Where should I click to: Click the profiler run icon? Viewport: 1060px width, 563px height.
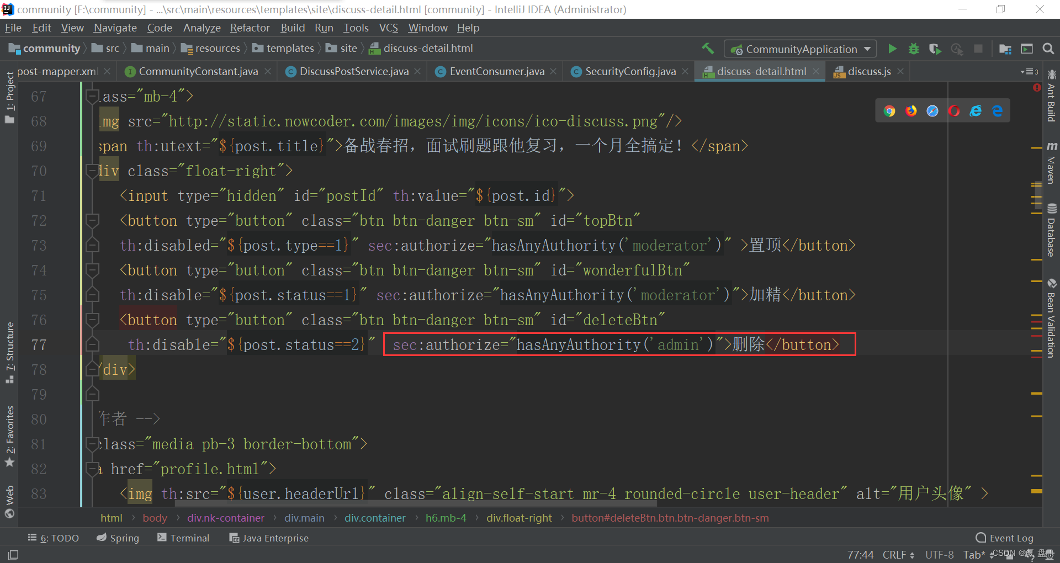[x=957, y=49]
